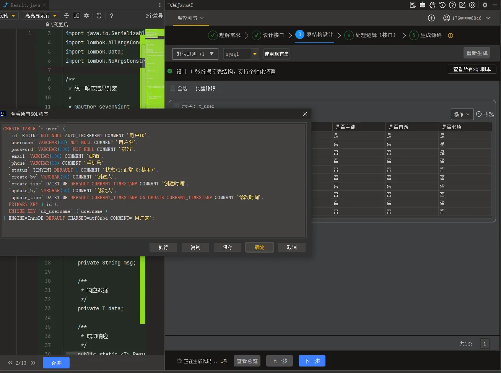Click the lock icon beside 变更后

[x=47, y=24]
